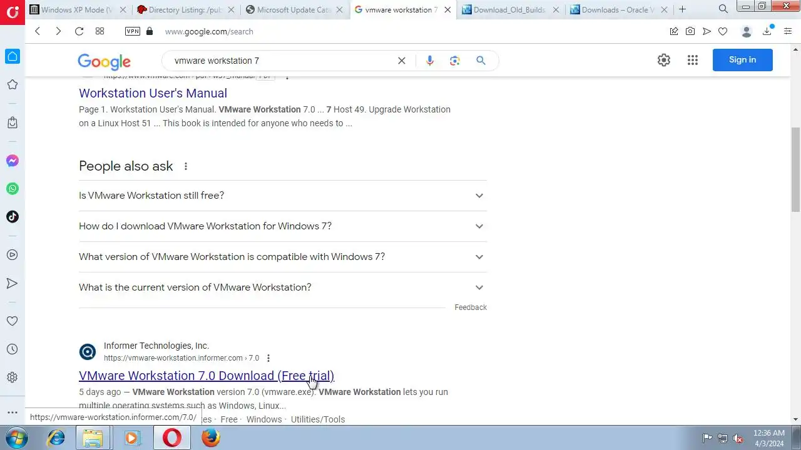The height and width of the screenshot is (450, 801).
Task: Click the taskbar clock showing 12:36 AM
Action: coord(768,437)
